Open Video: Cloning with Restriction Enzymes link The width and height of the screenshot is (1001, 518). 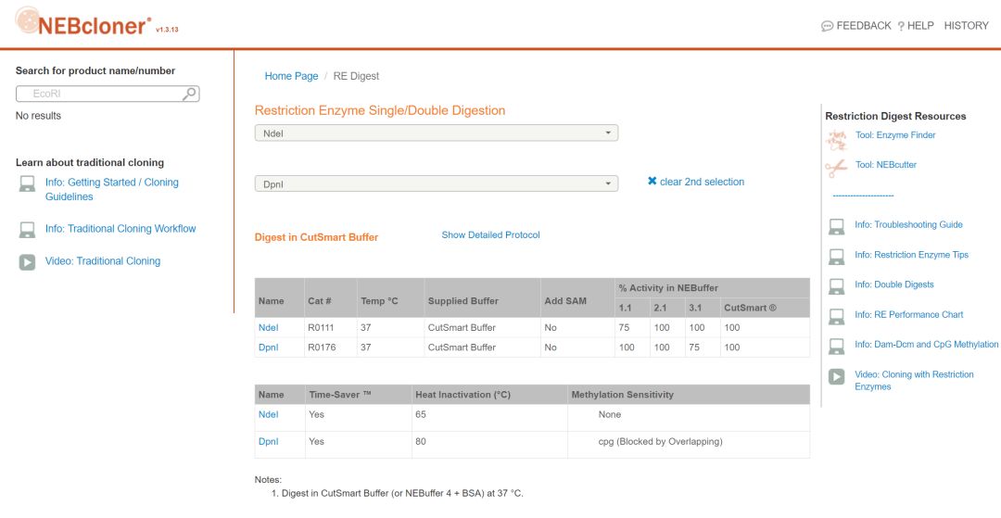click(x=914, y=380)
